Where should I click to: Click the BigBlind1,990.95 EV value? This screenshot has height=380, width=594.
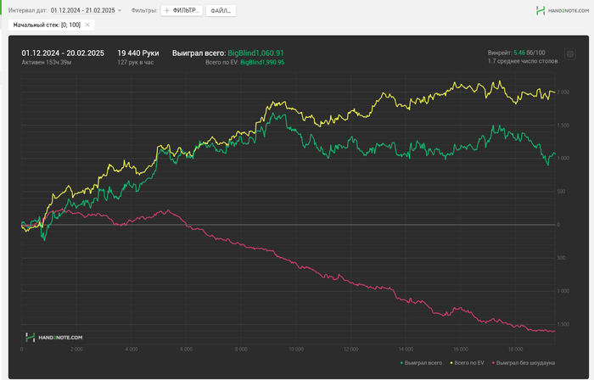(x=262, y=62)
